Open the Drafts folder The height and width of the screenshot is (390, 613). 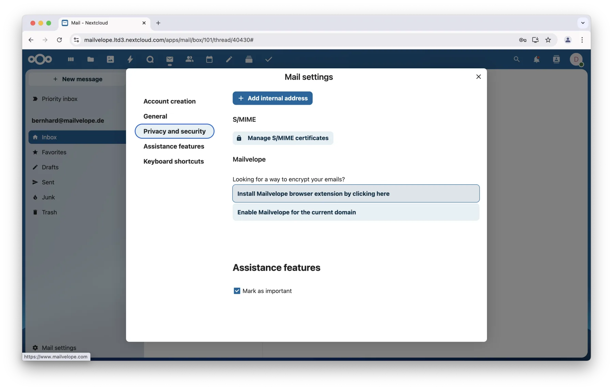(78, 167)
